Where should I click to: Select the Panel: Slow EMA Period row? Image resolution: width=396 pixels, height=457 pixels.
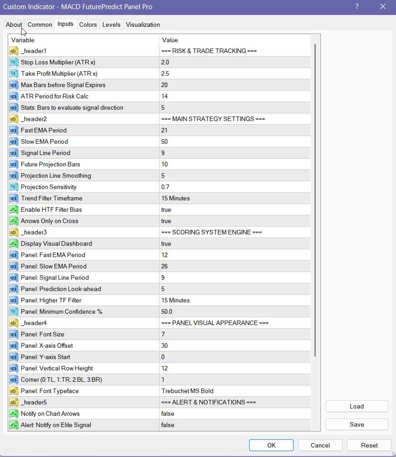point(159,267)
